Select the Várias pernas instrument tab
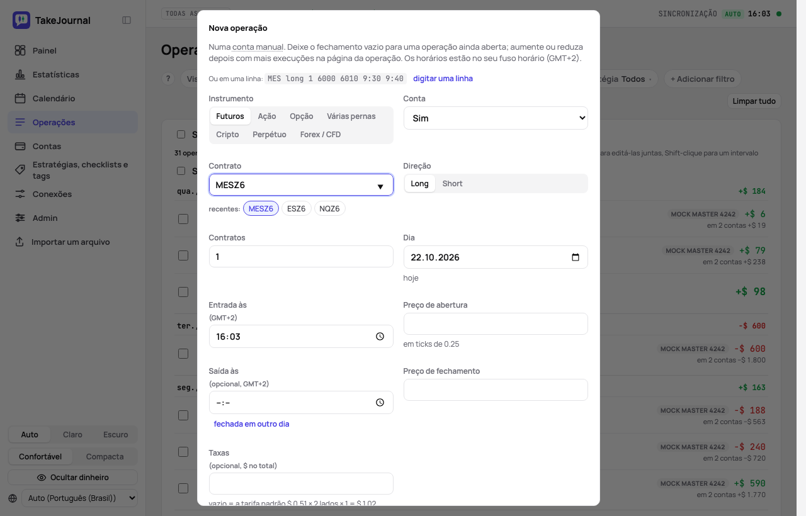The image size is (806, 516). (351, 116)
